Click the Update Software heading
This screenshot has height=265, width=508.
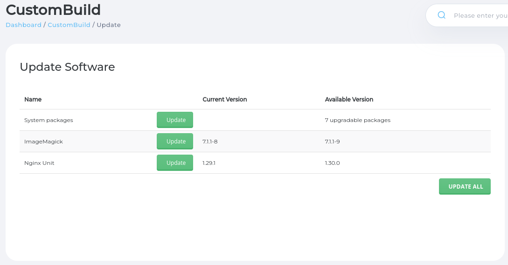pos(67,67)
